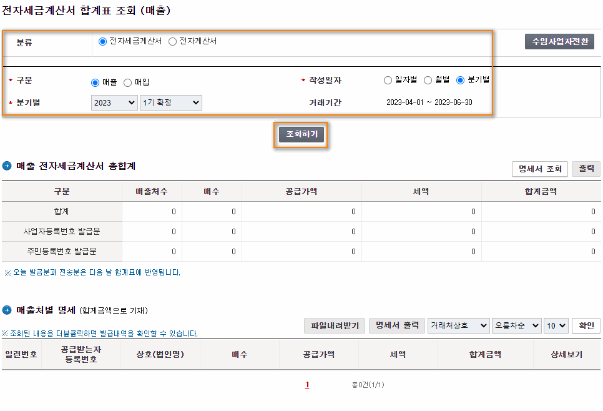
Task: Click the 출력 button
Action: [586, 169]
